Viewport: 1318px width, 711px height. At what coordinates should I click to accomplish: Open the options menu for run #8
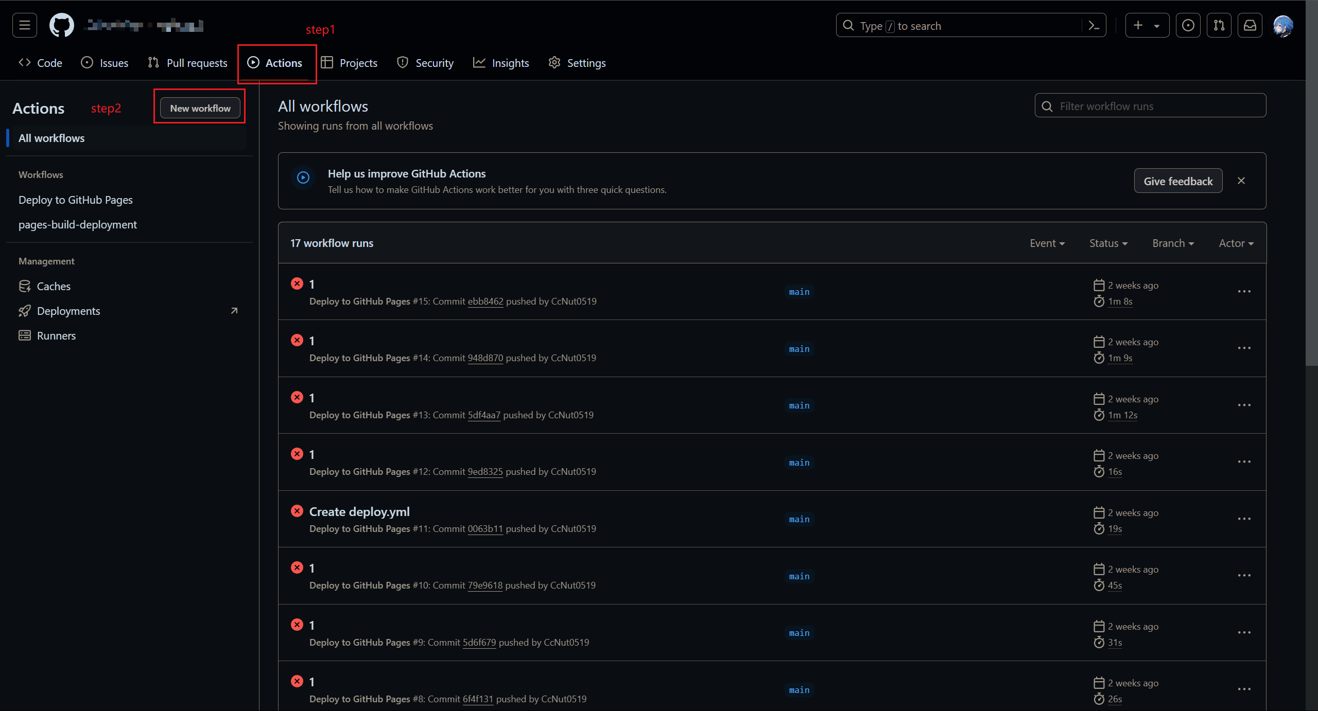point(1244,689)
